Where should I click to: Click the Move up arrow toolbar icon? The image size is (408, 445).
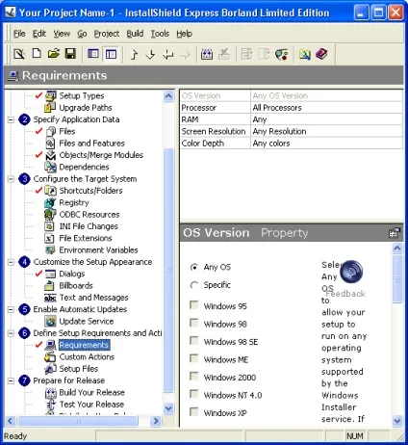(134, 54)
